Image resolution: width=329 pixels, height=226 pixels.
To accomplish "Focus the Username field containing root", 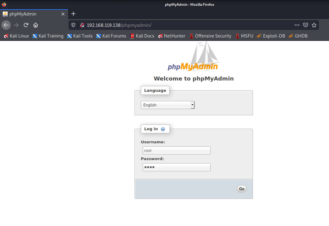I will [x=177, y=150].
